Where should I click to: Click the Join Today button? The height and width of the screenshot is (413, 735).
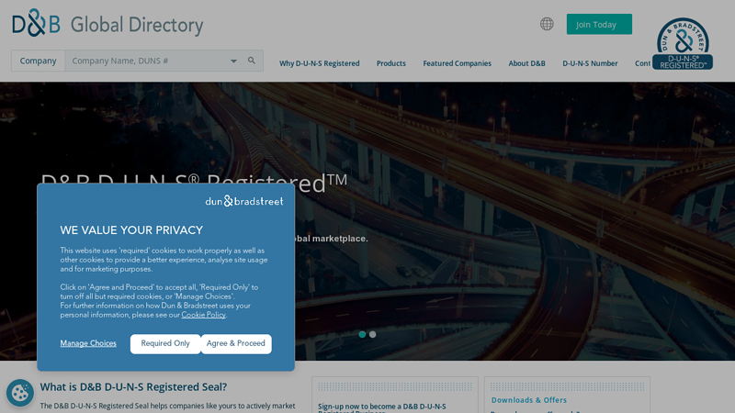click(x=599, y=25)
